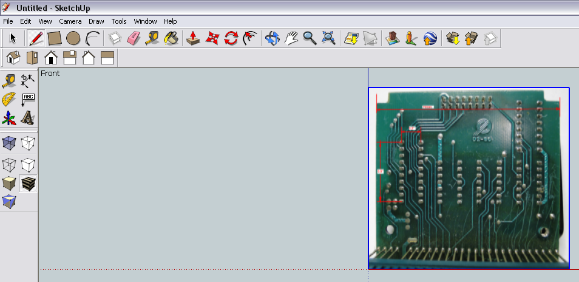
Task: Switch to Back view icon
Action: [89, 58]
